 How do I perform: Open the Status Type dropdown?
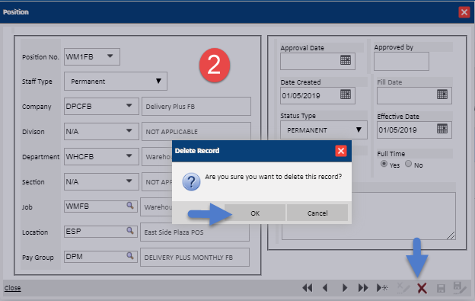coord(359,130)
